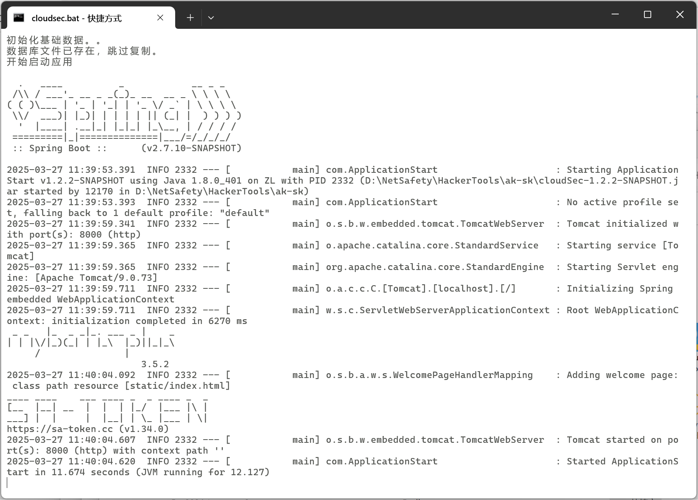Click the text '(v2.7.10-SNAPSHOT)'
The width and height of the screenshot is (698, 500).
192,148
